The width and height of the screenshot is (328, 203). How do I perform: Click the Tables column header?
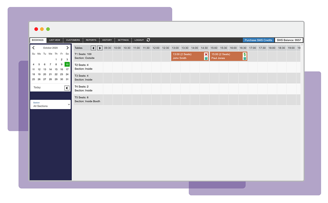[x=78, y=48]
